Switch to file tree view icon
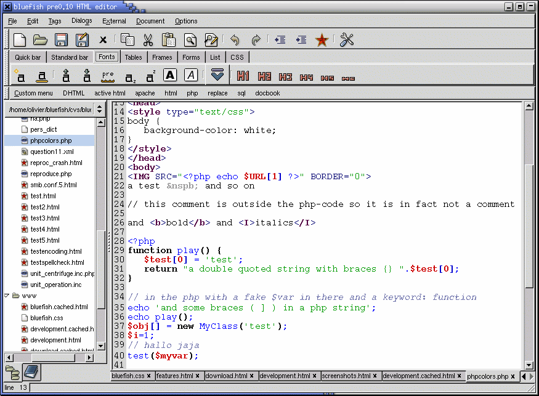The height and width of the screenshot is (396, 539). click(x=13, y=373)
